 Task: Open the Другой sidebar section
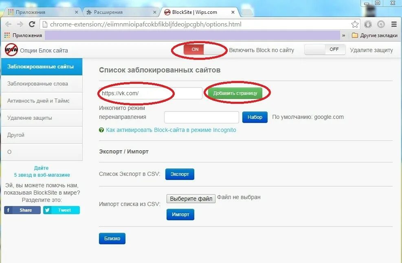coord(42,135)
